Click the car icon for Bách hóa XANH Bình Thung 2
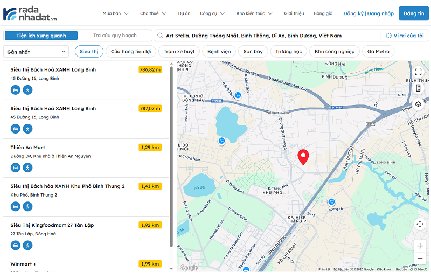The image size is (431, 279). [16, 206]
